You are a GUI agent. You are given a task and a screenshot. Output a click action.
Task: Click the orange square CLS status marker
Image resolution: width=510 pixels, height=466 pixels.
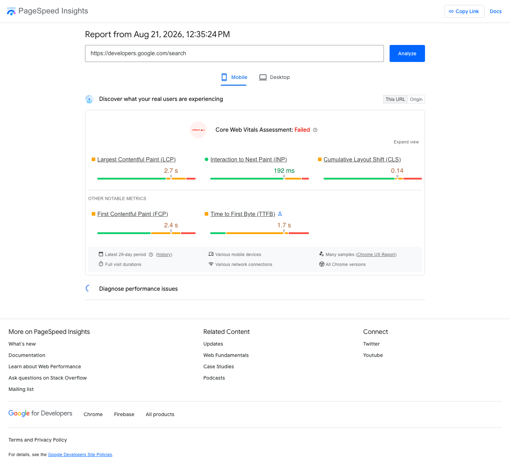320,160
